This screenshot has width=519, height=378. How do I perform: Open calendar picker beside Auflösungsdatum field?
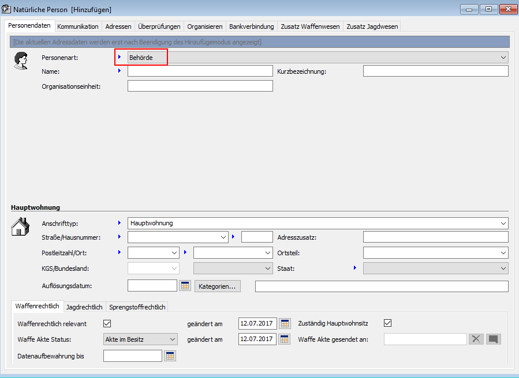pos(185,286)
